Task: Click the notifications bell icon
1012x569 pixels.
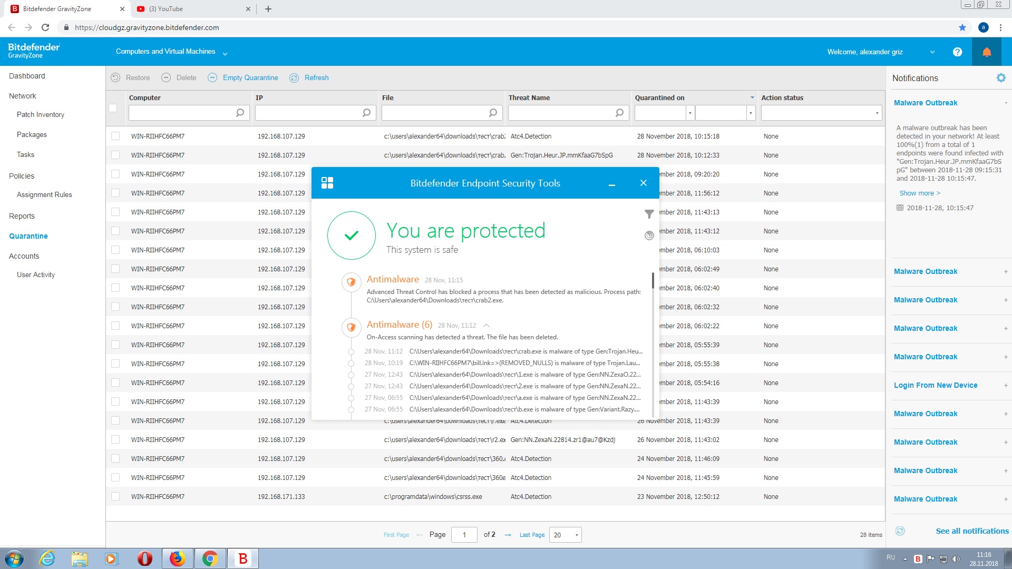Action: [986, 52]
